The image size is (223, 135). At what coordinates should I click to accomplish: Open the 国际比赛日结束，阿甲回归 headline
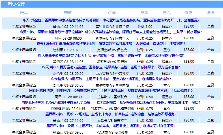click(111, 91)
